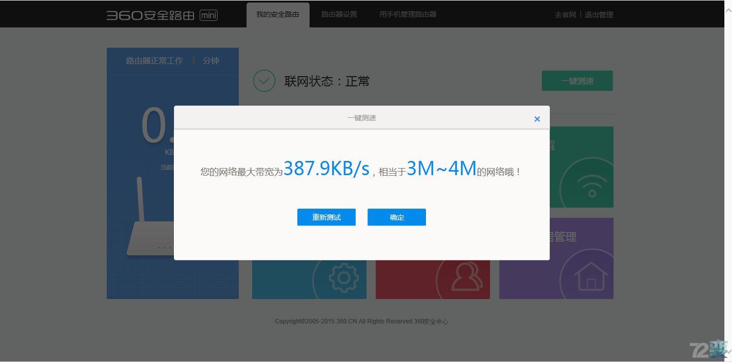This screenshot has width=732, height=362.
Task: Click the 360安全路由 mini logo
Action: (162, 15)
